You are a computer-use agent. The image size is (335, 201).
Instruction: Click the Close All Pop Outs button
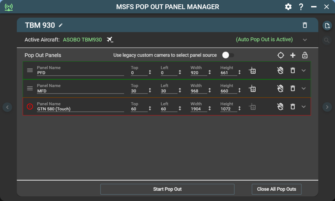pyautogui.click(x=277, y=189)
